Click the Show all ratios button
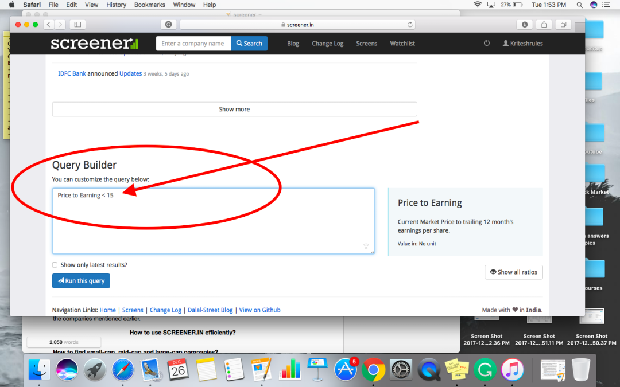Image resolution: width=620 pixels, height=387 pixels. pyautogui.click(x=514, y=272)
